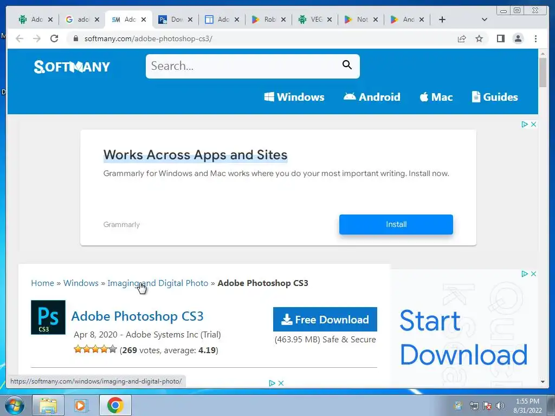Click the address bar URL
The width and height of the screenshot is (555, 416).
tap(149, 38)
